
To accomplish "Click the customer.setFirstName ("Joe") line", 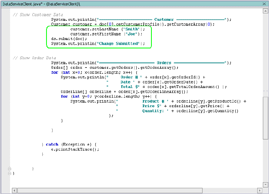I will pyautogui.click(x=106, y=34).
